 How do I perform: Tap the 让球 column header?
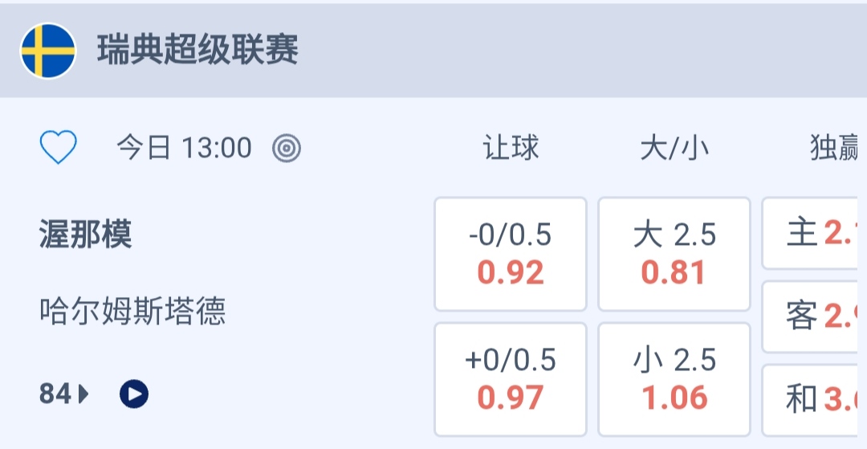click(x=511, y=148)
